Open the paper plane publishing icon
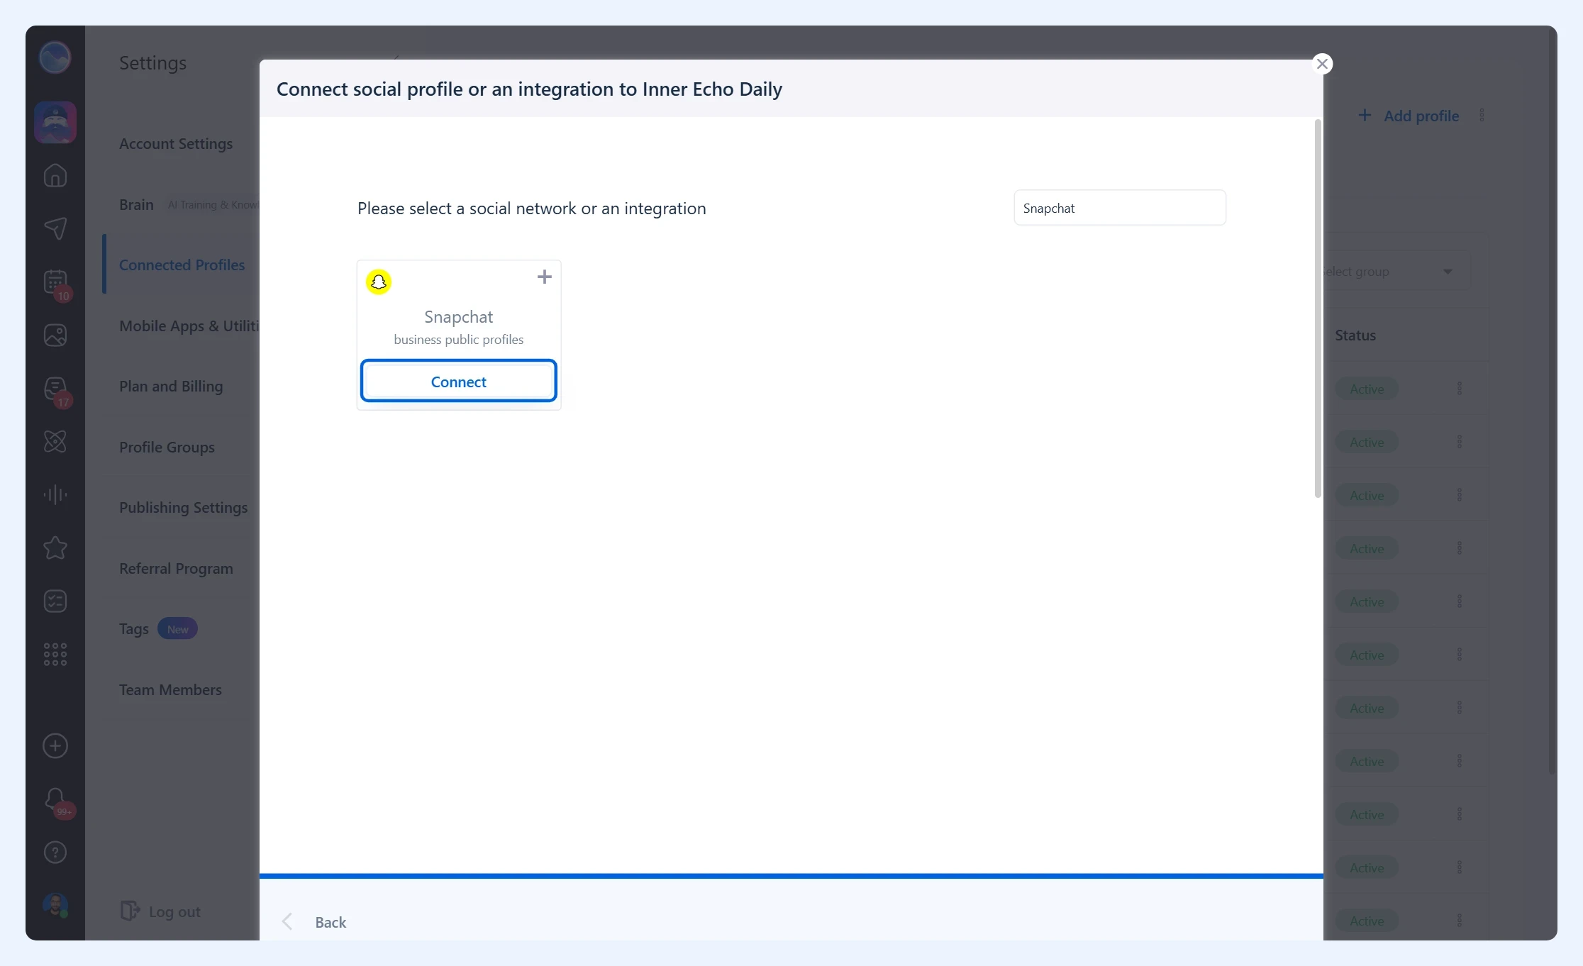Screen dimensions: 1583x966 click(55, 228)
